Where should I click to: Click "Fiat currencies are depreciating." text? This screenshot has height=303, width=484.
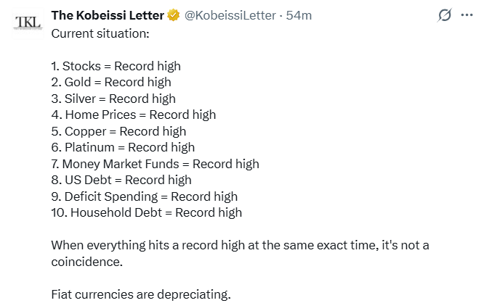pos(141,294)
